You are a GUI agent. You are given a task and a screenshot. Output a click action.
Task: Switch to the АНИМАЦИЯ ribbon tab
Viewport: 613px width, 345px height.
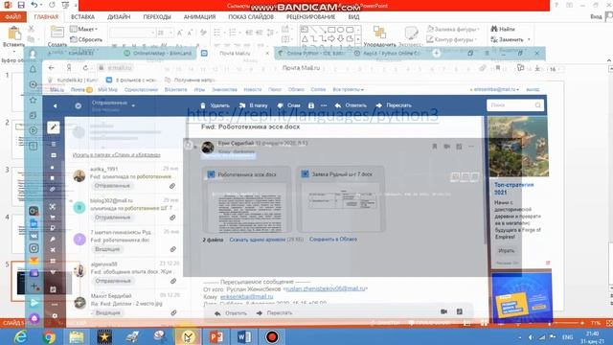[200, 17]
